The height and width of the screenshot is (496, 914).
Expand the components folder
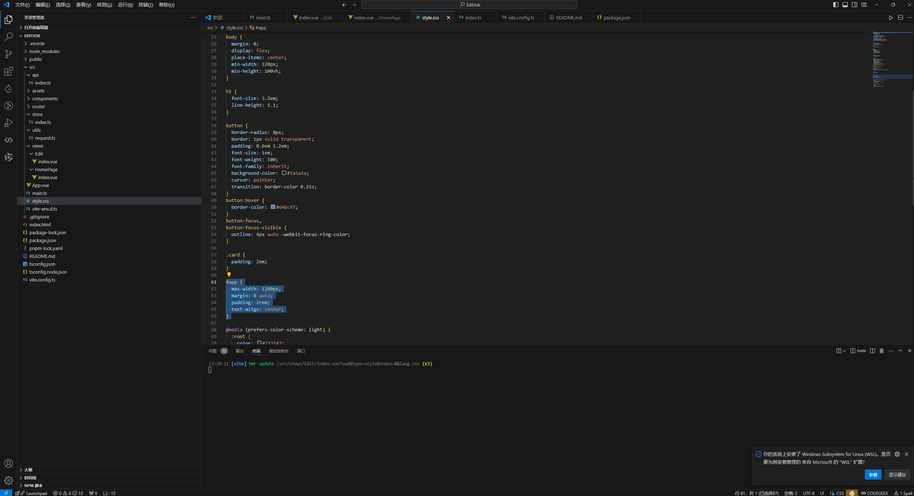[109, 98]
